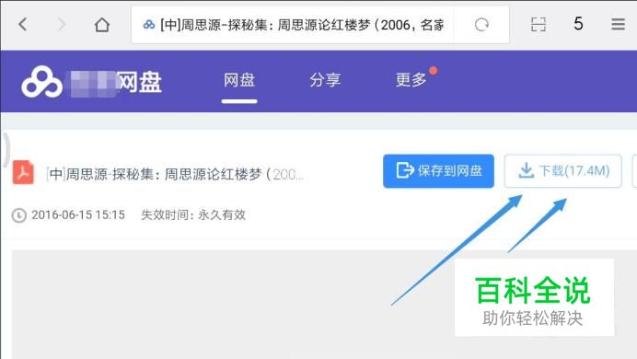
Task: Click the cloud logo in the header
Action: click(41, 82)
